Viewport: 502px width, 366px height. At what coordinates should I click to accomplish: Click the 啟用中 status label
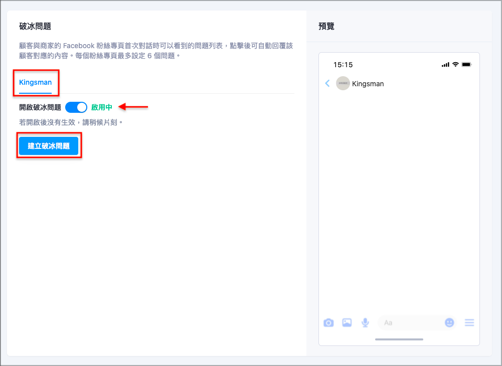pyautogui.click(x=101, y=107)
